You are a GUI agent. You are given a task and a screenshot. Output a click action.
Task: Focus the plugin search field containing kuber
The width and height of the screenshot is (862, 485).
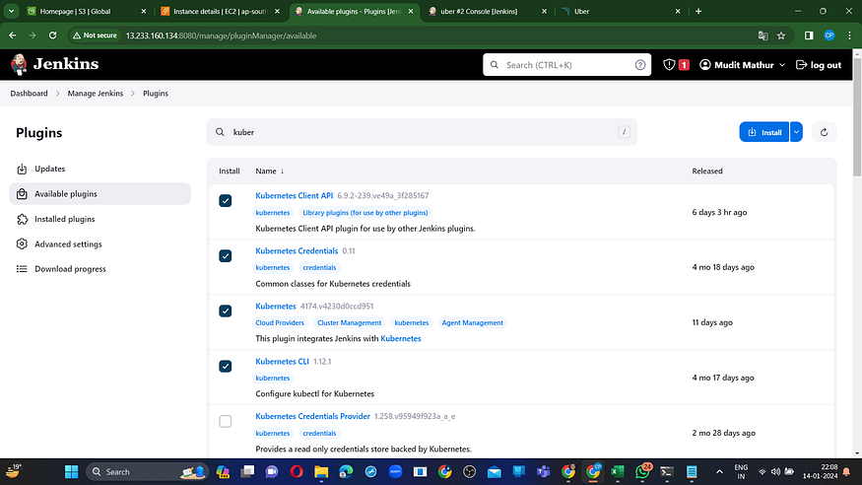pyautogui.click(x=422, y=132)
